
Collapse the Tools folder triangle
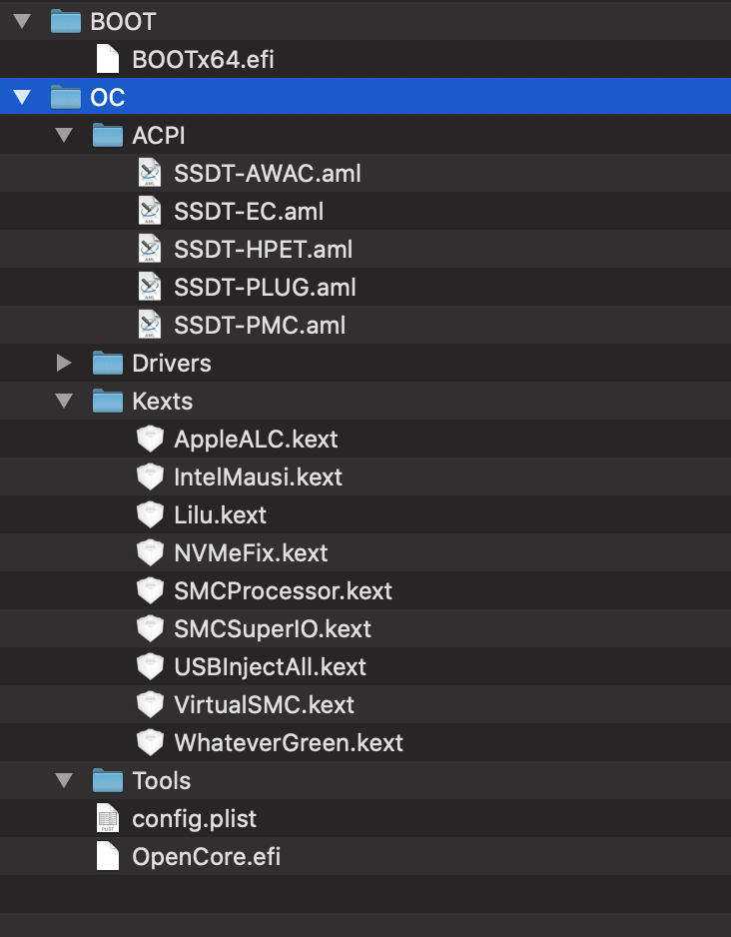pyautogui.click(x=65, y=780)
